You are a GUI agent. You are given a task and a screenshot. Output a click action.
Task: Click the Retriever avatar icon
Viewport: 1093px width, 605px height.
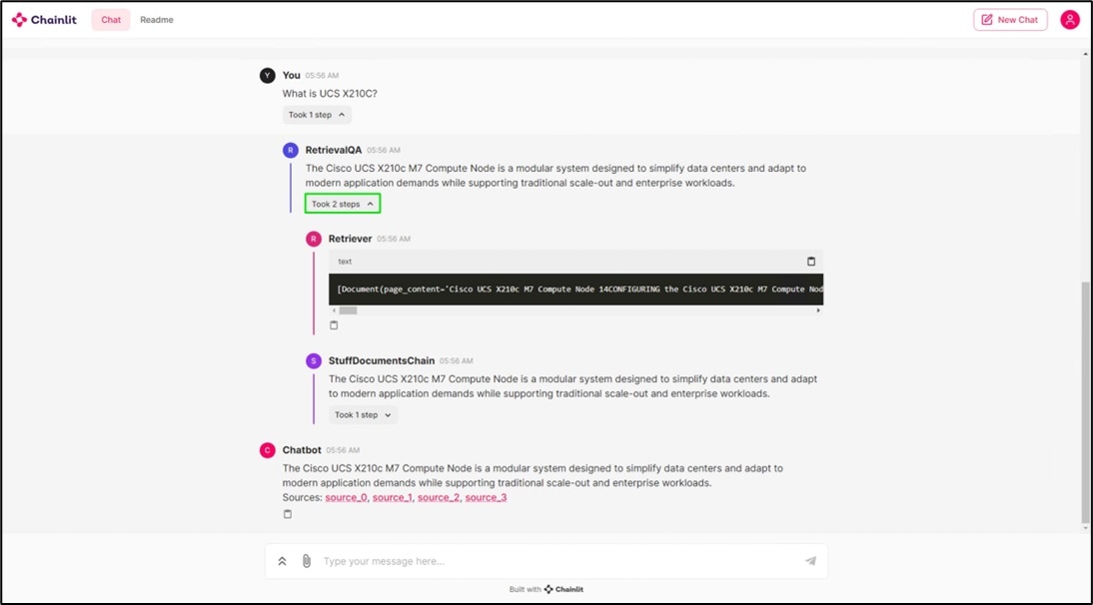pyautogui.click(x=314, y=239)
